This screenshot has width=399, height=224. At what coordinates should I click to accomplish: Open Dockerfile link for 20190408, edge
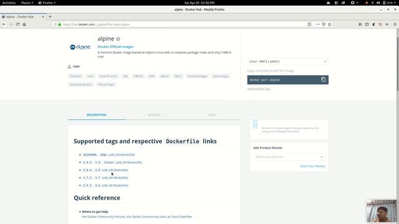coord(122,155)
